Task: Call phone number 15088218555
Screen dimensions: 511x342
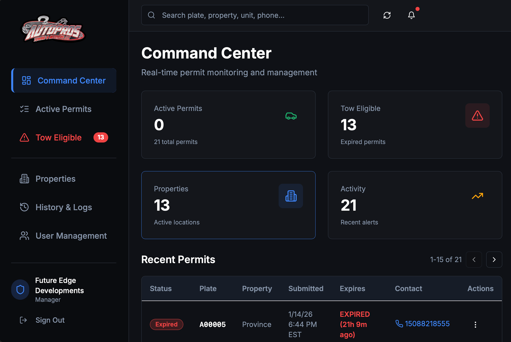Action: [x=427, y=324]
